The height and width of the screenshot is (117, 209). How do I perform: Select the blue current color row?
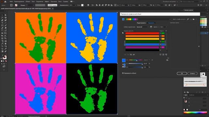[142, 45]
